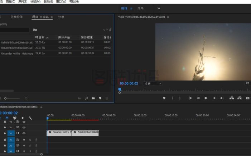Screen dimensions: 251x156
Task: Go to In point in Program monitor
Action: point(190,98)
